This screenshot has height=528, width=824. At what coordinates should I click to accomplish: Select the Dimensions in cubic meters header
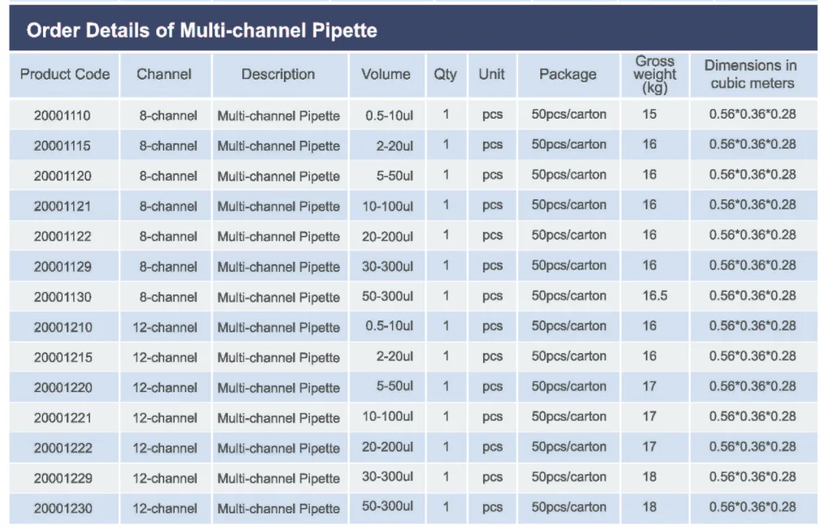tap(750, 75)
